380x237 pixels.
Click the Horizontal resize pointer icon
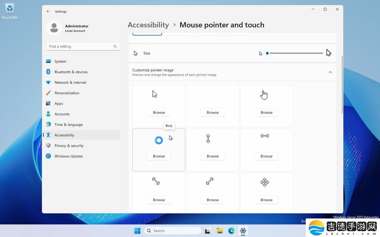point(264,136)
